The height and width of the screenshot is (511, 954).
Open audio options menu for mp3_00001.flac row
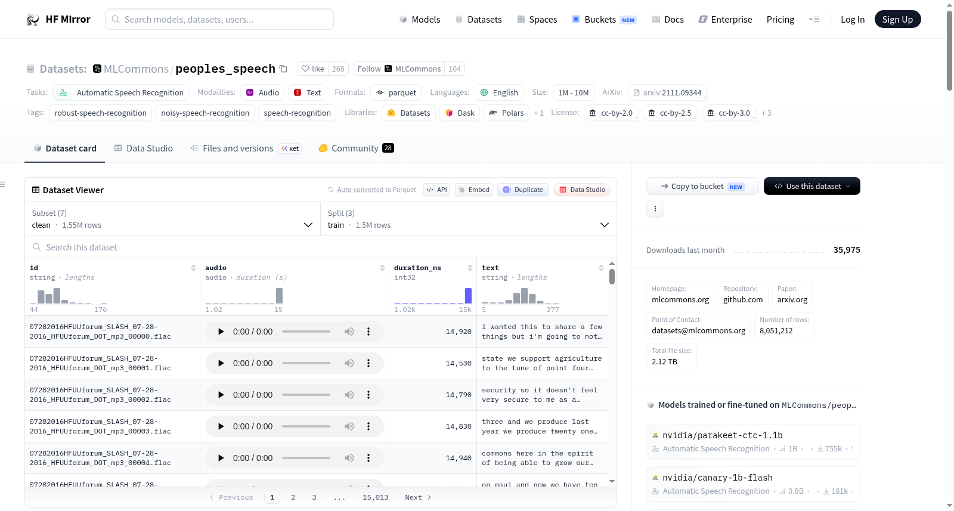click(368, 363)
